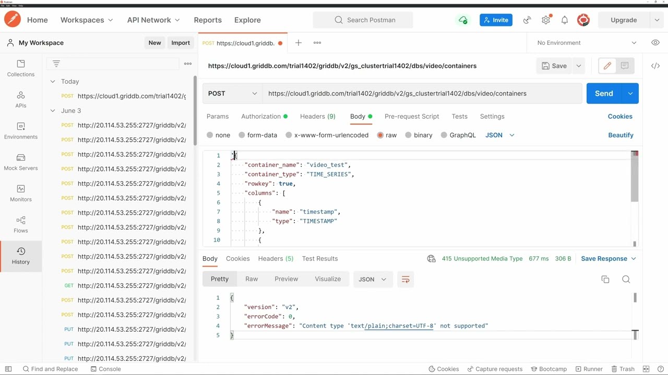Copy the response body
The width and height of the screenshot is (668, 375).
605,280
